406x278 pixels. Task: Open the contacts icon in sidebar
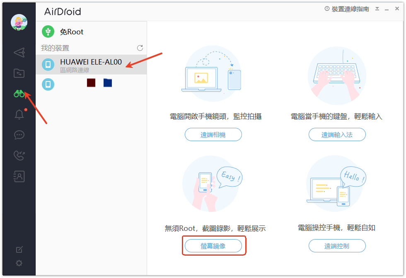click(19, 176)
